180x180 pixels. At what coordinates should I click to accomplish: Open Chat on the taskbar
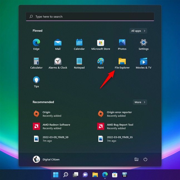[x=85, y=175]
